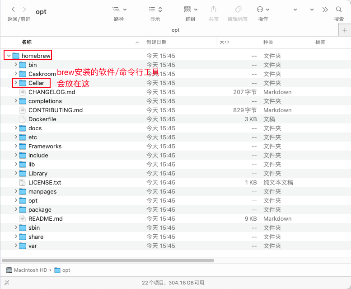Click the Group-by grid icon
The width and height of the screenshot is (351, 289).
click(x=190, y=9)
